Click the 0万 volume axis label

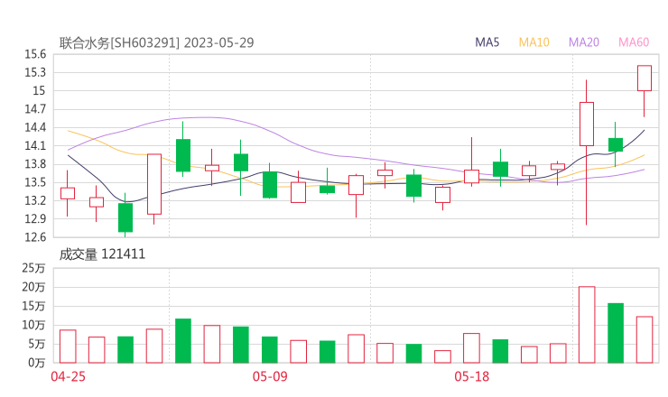pos(37,363)
